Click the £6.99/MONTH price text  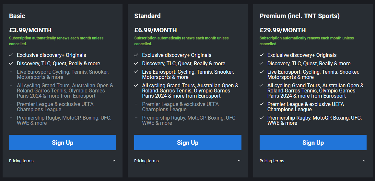click(156, 30)
